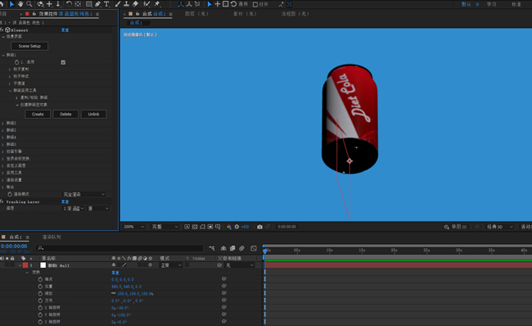Click the Delete button
This screenshot has height=326, width=532.
click(65, 114)
